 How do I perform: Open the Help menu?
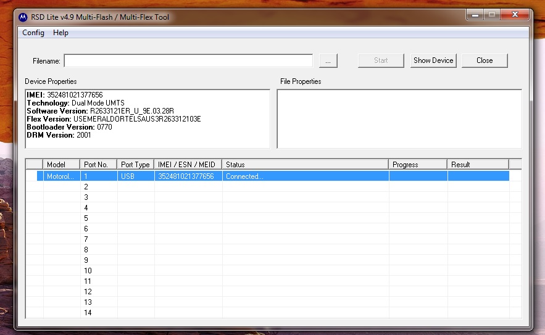point(60,33)
